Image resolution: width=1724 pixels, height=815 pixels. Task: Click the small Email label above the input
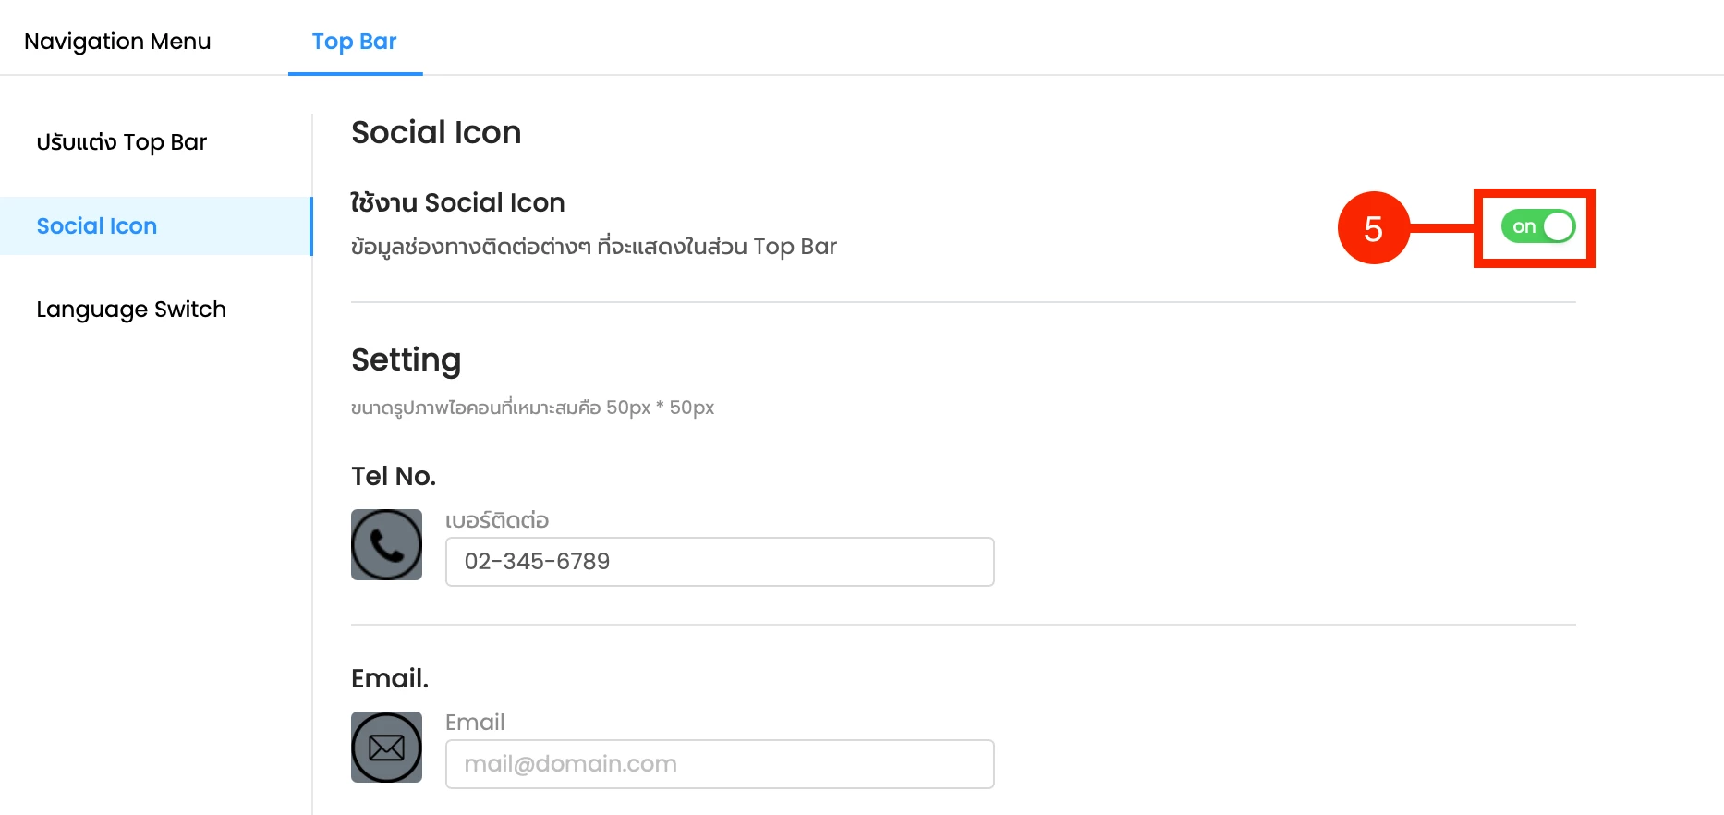click(x=475, y=723)
